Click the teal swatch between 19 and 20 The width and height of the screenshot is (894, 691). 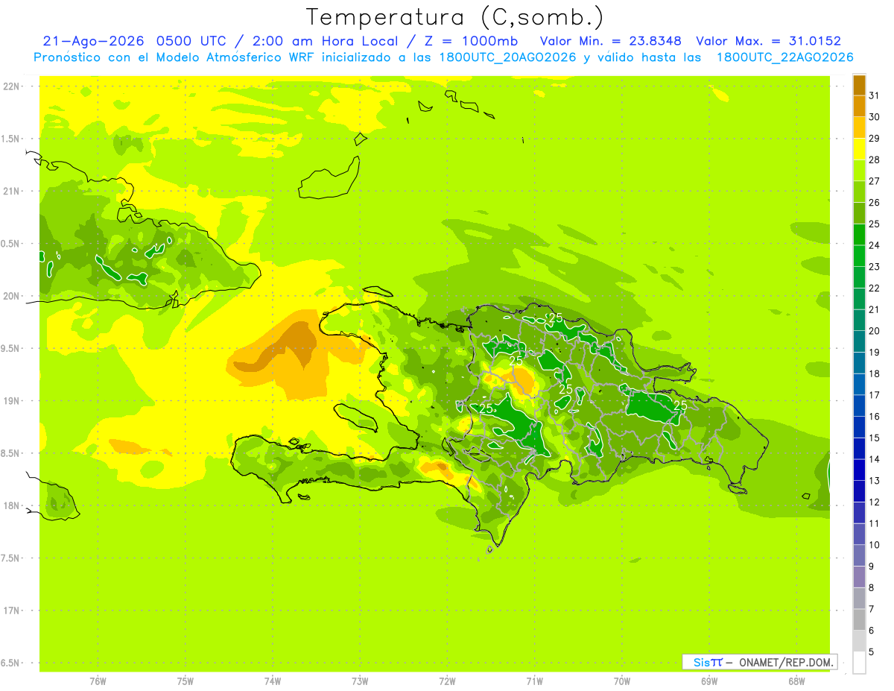click(x=859, y=342)
